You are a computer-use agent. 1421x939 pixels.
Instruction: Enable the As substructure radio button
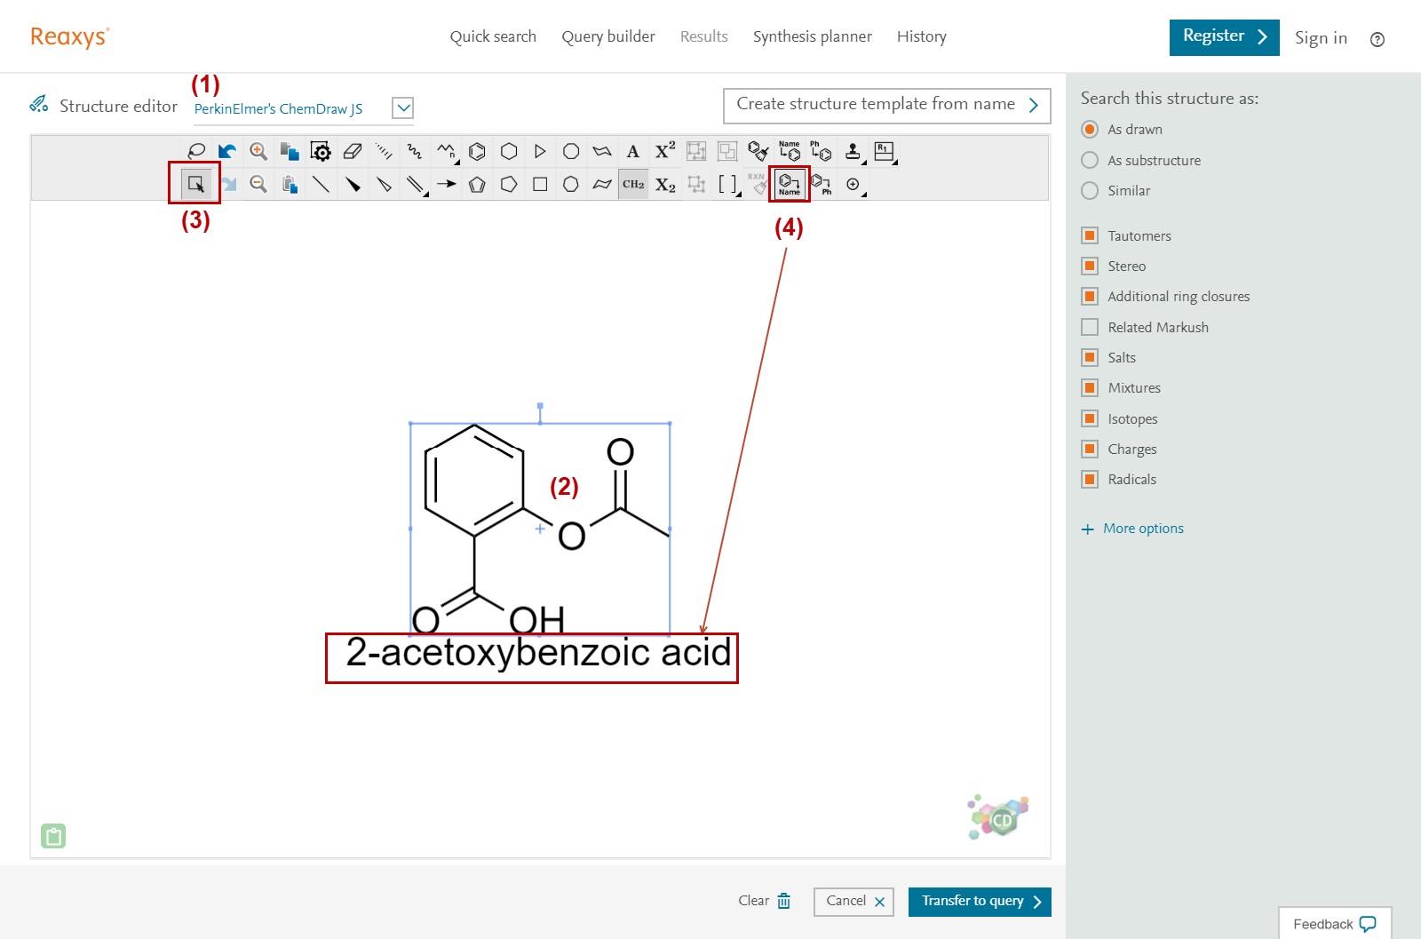point(1090,160)
